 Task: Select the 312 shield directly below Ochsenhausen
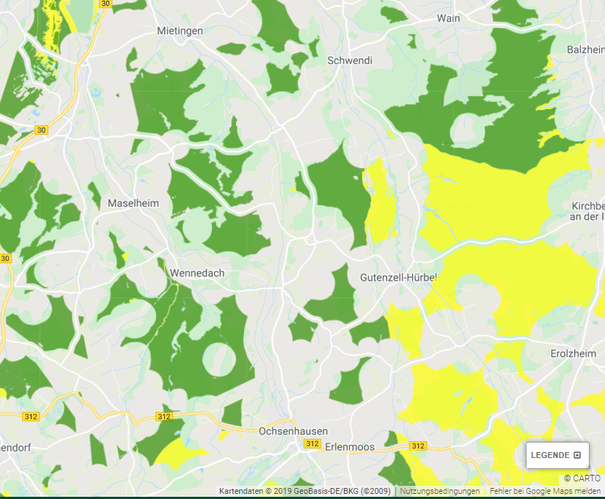pyautogui.click(x=312, y=444)
